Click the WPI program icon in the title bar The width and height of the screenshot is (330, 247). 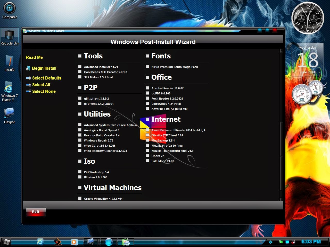(x=25, y=31)
